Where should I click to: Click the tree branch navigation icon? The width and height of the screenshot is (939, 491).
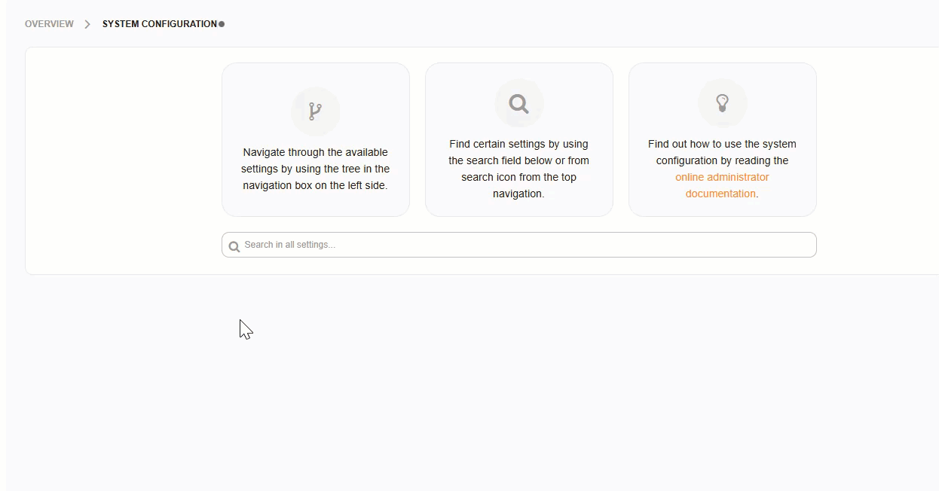click(315, 111)
